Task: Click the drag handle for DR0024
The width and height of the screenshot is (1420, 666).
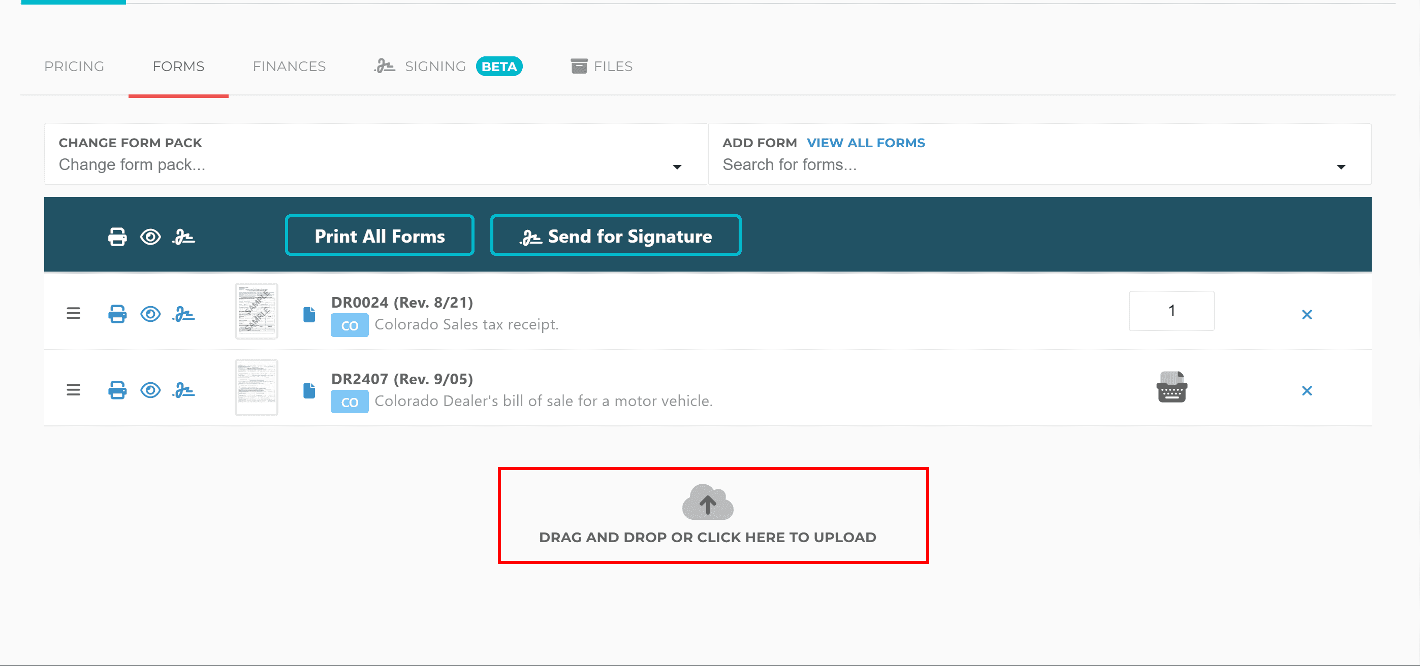Action: coord(73,314)
